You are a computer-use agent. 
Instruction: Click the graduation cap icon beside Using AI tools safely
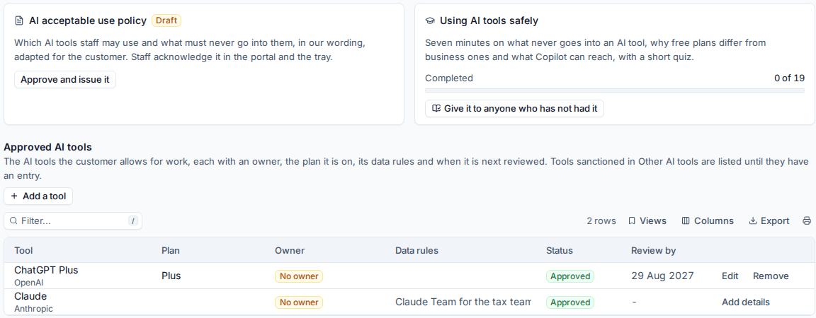tap(430, 20)
